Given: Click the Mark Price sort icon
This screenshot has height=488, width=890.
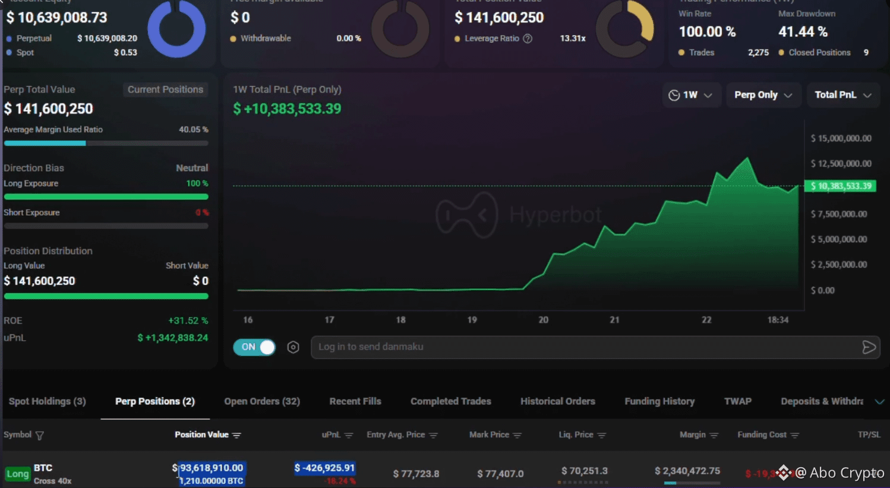Looking at the screenshot, I should 517,435.
